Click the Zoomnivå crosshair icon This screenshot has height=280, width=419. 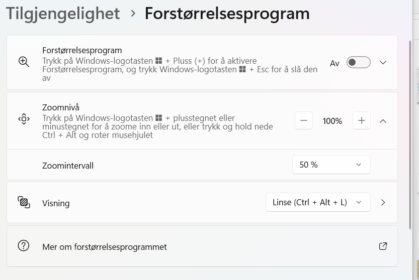click(24, 119)
